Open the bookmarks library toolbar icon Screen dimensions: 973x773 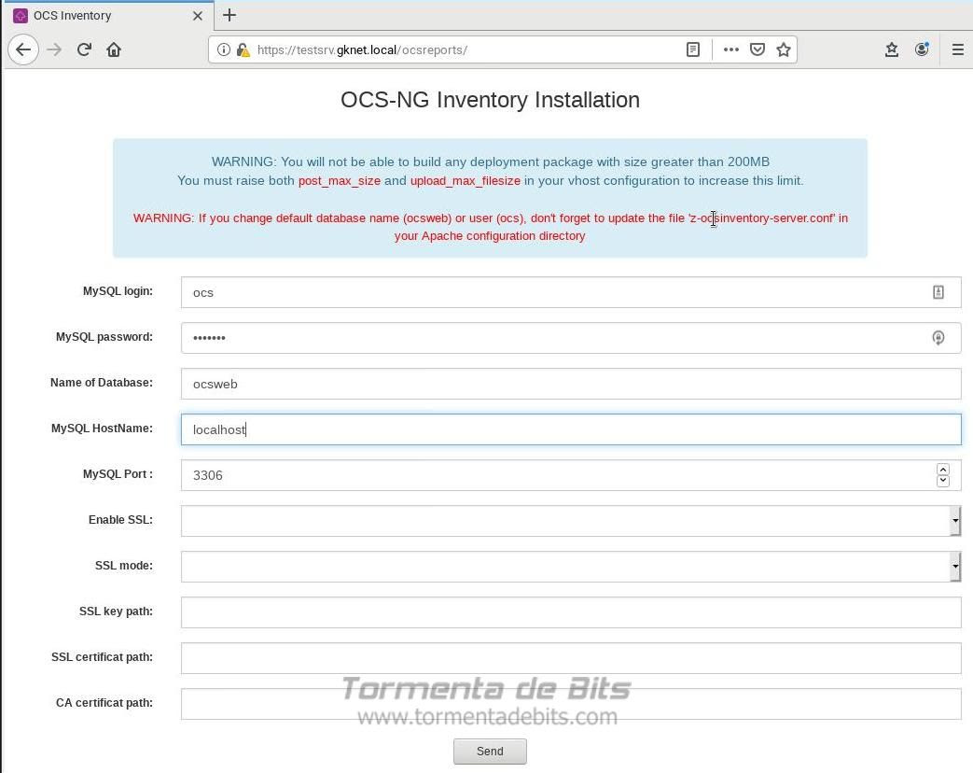(x=892, y=49)
